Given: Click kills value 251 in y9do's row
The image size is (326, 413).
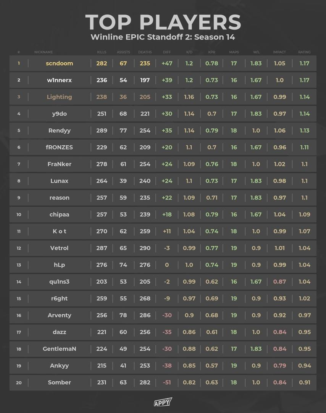Looking at the screenshot, I should 102,114.
